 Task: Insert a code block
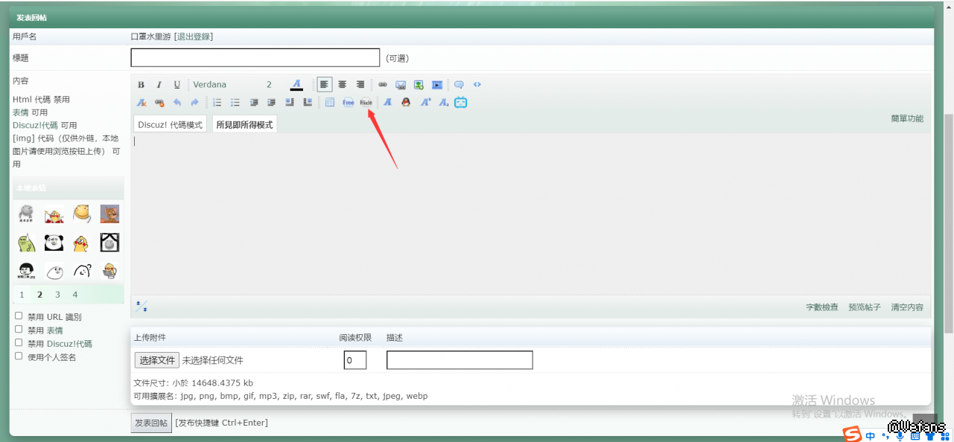point(477,85)
